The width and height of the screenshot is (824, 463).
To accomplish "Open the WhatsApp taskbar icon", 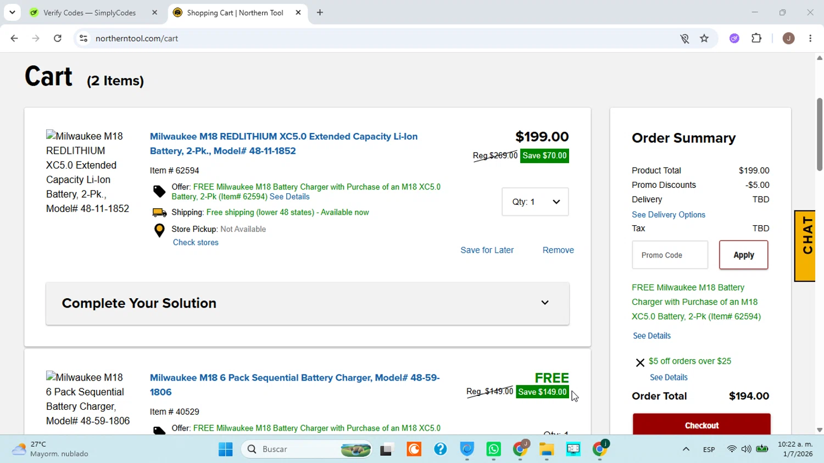I will pyautogui.click(x=493, y=449).
